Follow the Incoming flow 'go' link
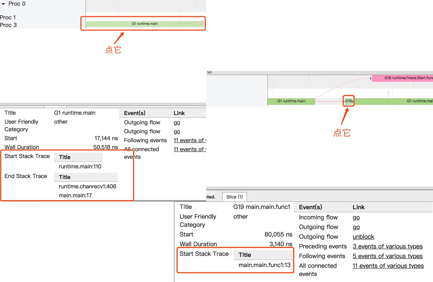Screen dimensions: 433x282 pos(356,217)
